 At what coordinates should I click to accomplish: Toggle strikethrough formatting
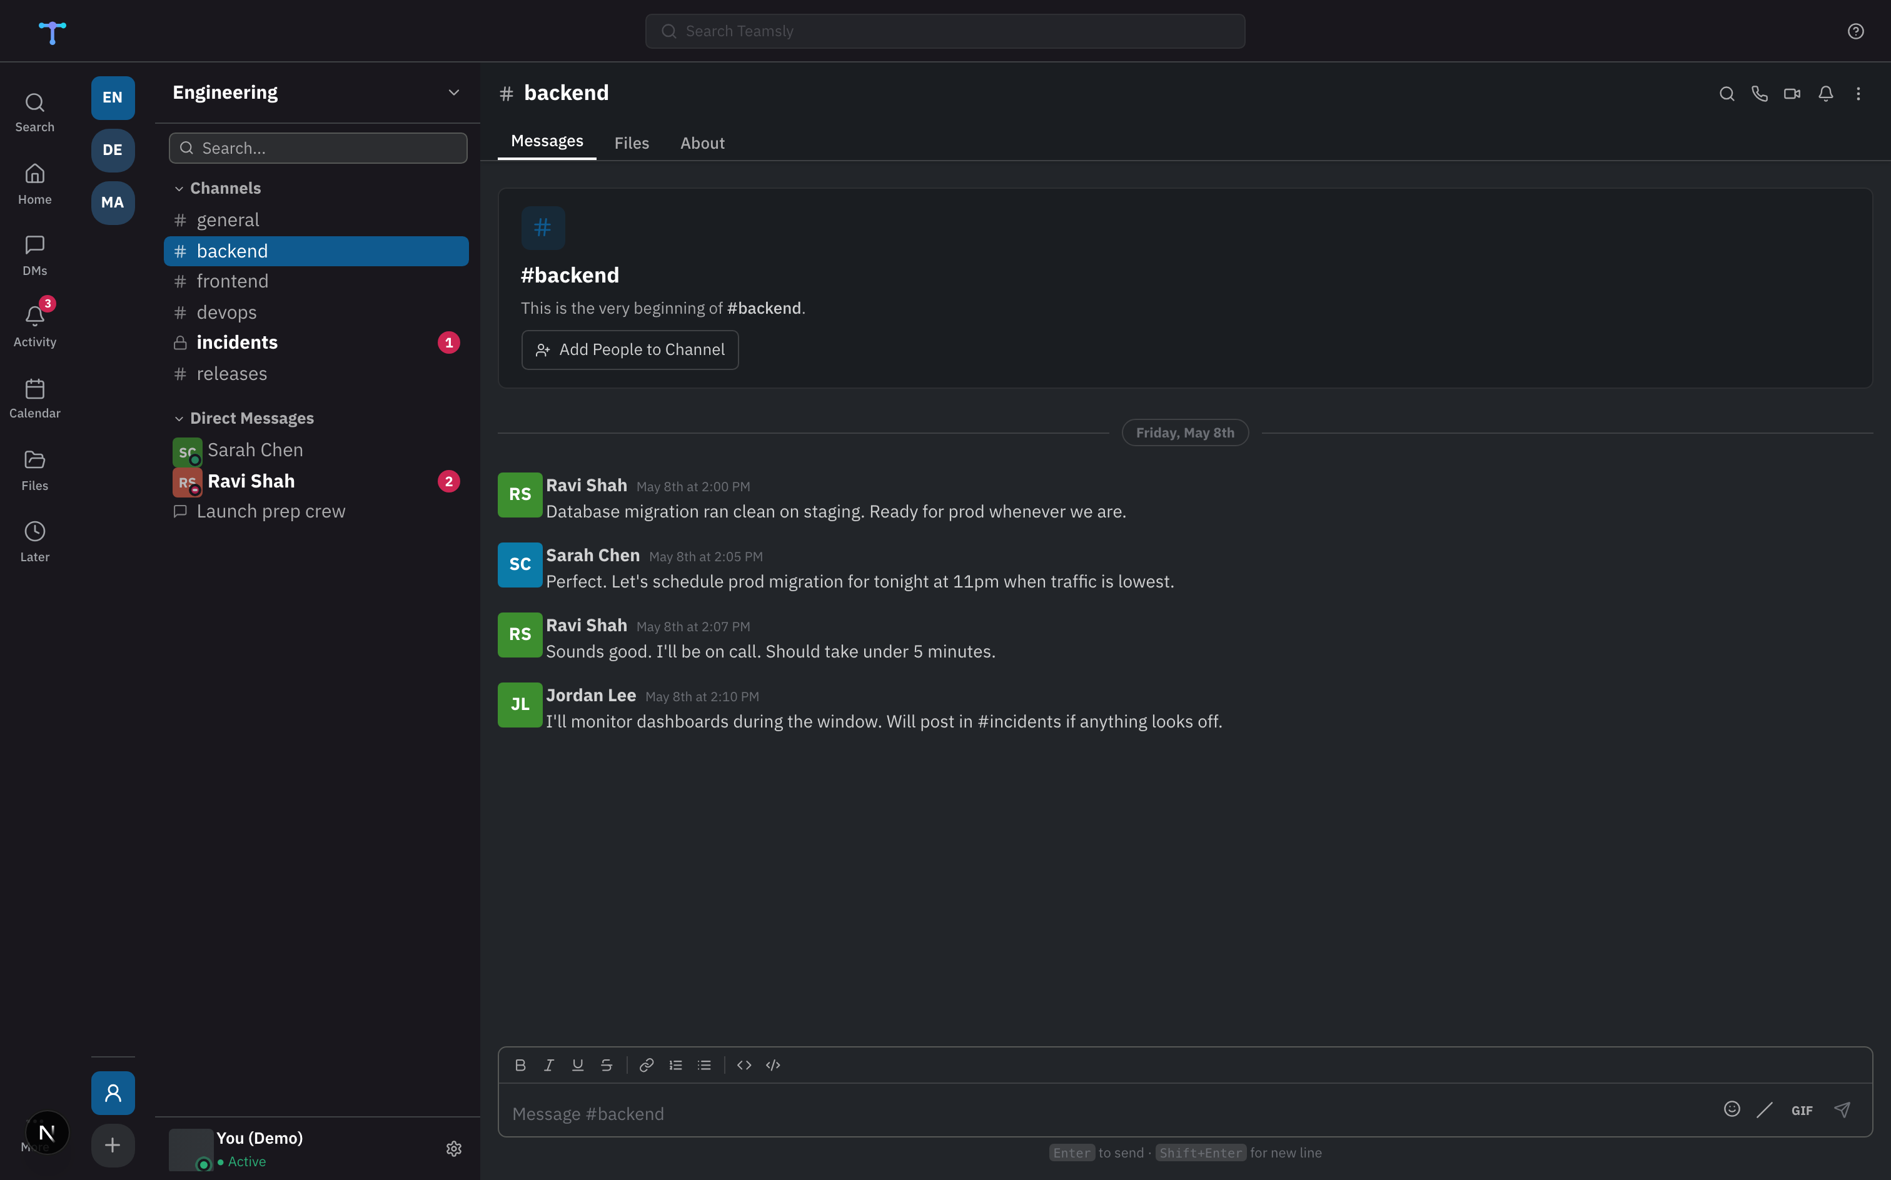pos(607,1065)
